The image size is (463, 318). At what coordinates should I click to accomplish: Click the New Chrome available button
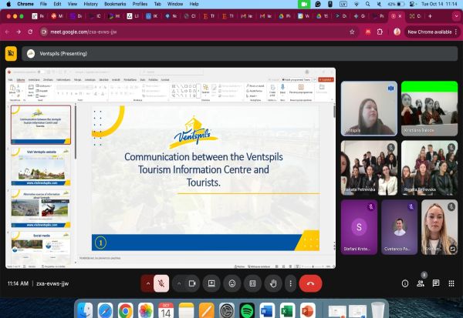pos(431,32)
